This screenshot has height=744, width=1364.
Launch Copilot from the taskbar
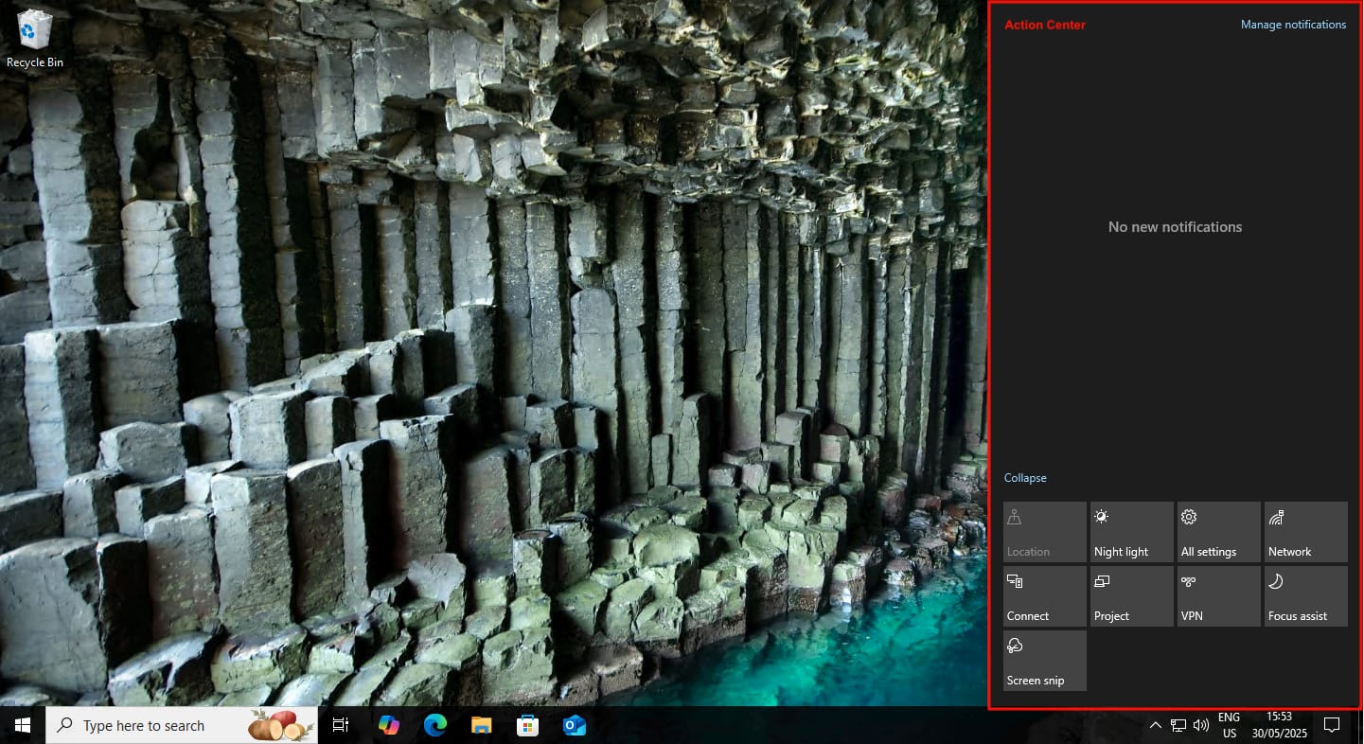pyautogui.click(x=388, y=725)
